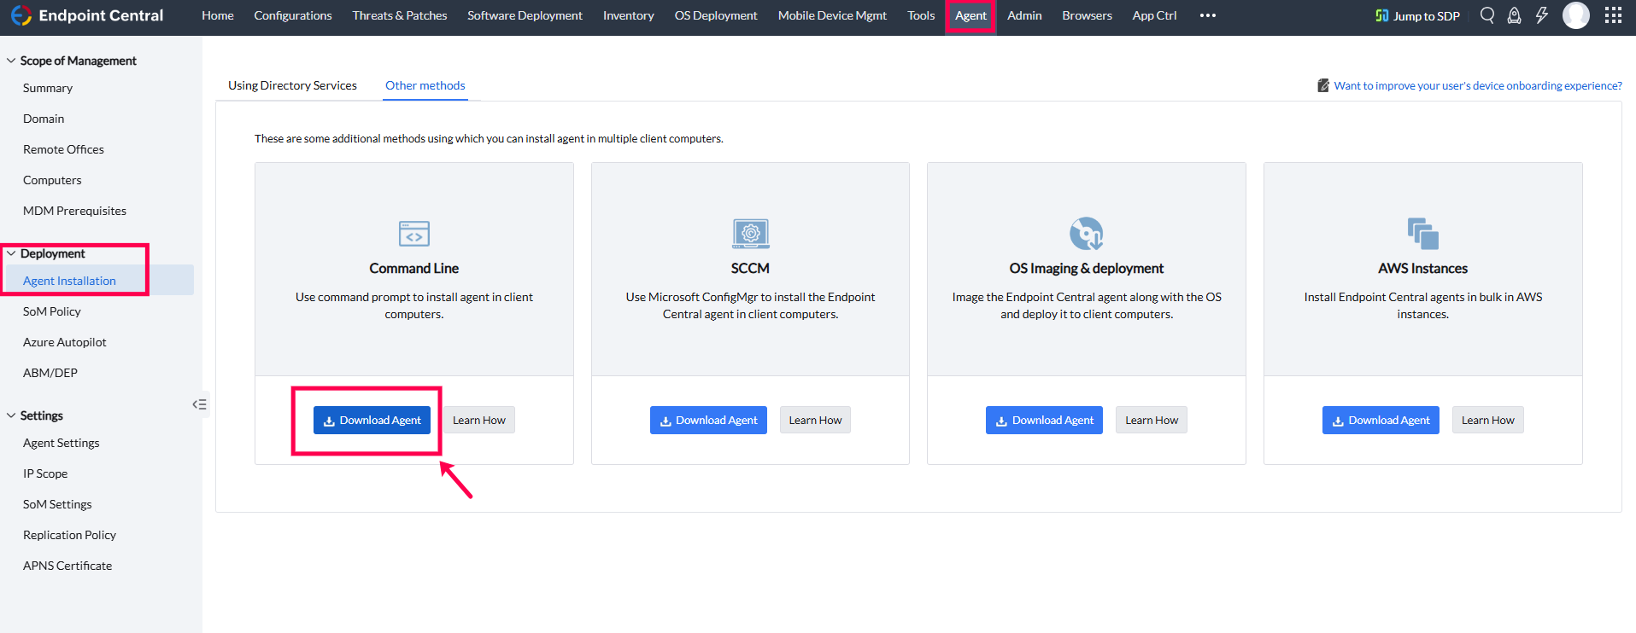This screenshot has height=633, width=1636.
Task: Go to Summary in the sidebar
Action: (x=48, y=88)
